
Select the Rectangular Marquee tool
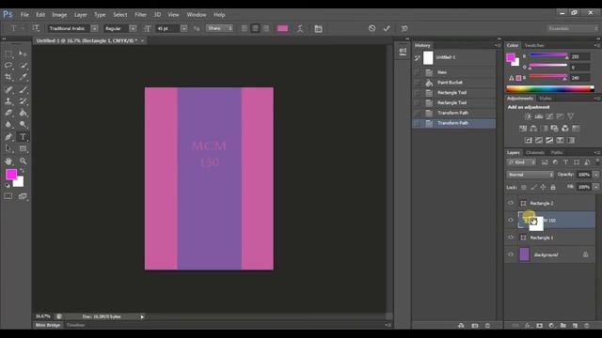tap(8, 54)
